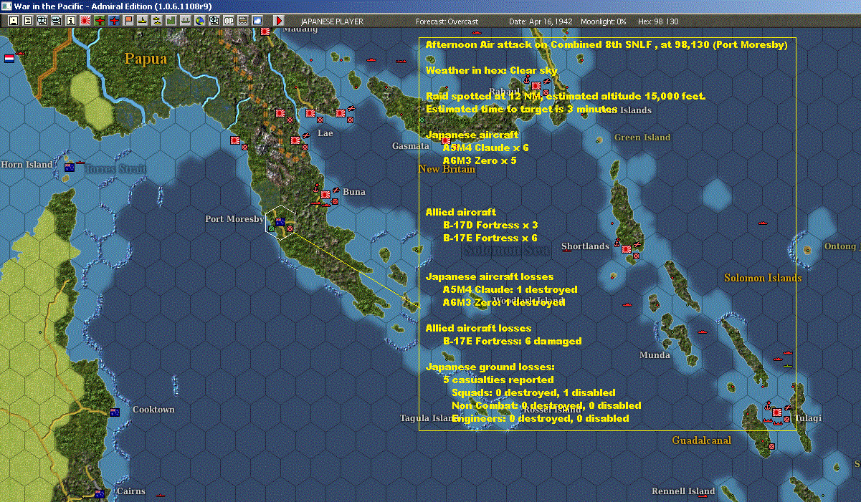Click the New Britain label
This screenshot has height=502, width=861.
click(x=447, y=169)
